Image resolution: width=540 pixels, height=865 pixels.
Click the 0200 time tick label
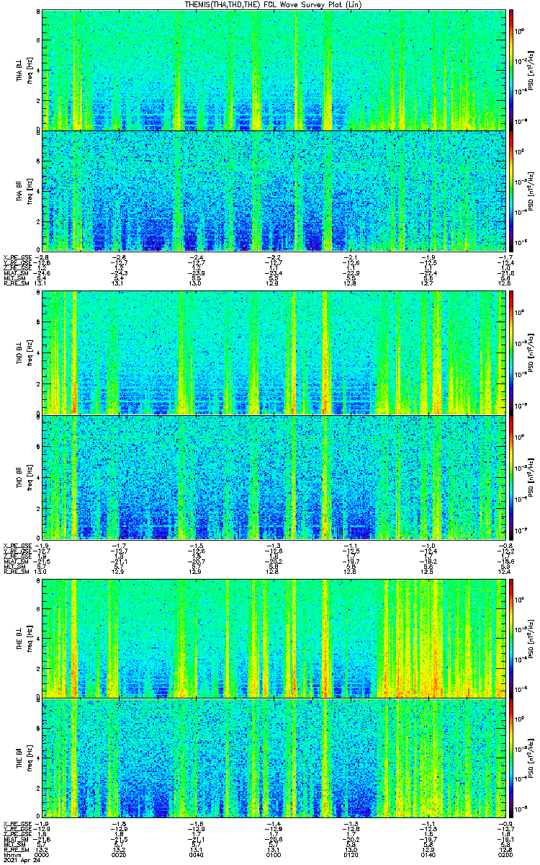[504, 854]
